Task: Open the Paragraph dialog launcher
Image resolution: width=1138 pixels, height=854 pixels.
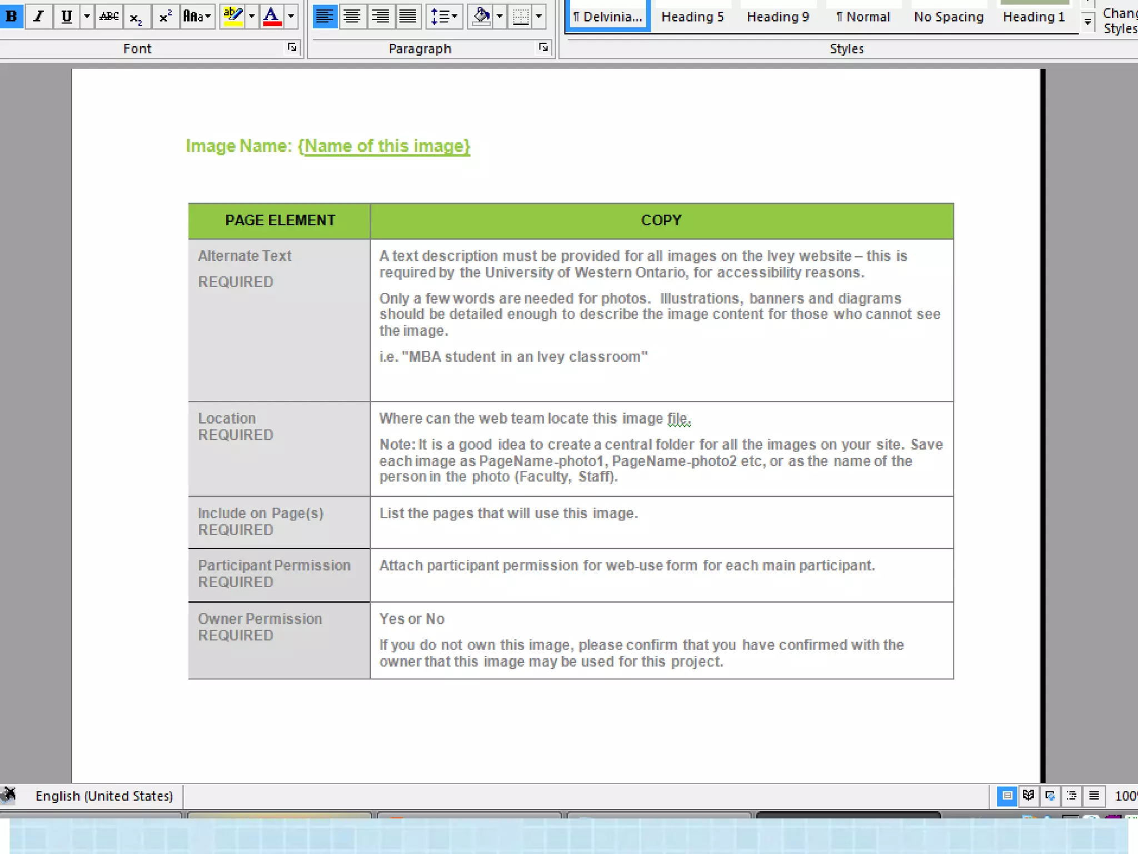Action: point(543,48)
